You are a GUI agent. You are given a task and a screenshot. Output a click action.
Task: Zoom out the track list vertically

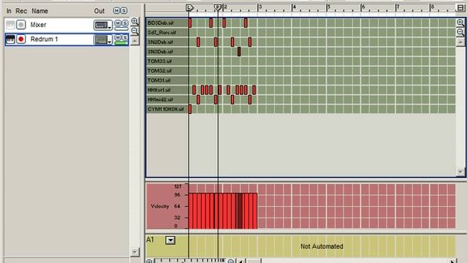(x=135, y=31)
